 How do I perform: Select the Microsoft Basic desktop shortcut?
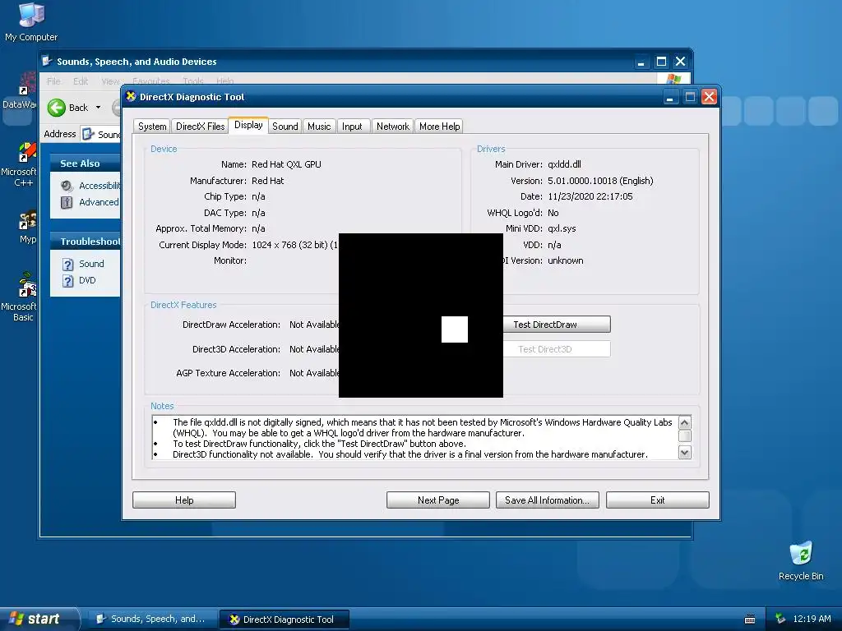[21, 297]
